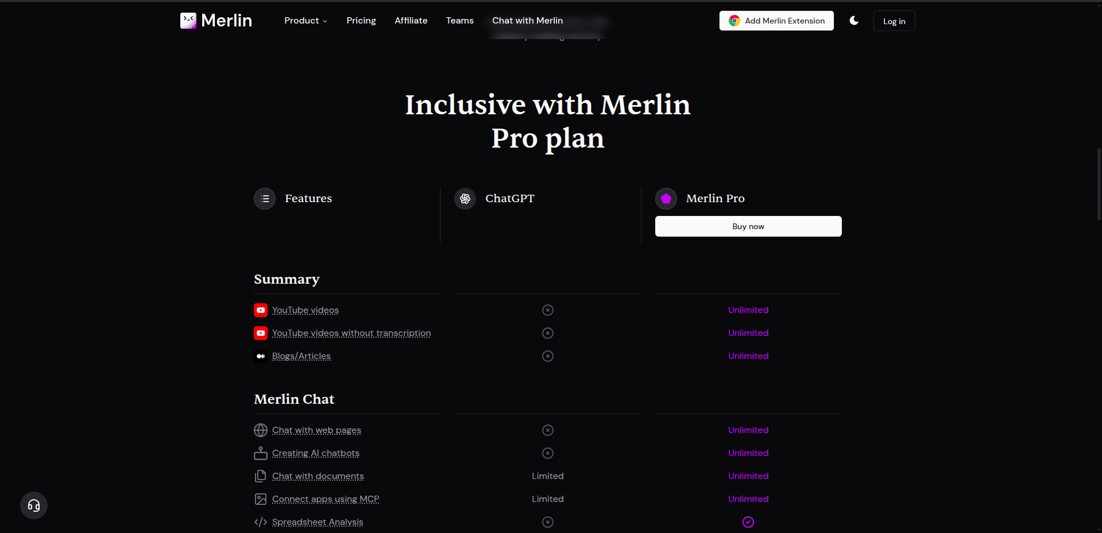
Task: Click code icon beside Spreadsheet Analysis
Action: pyautogui.click(x=261, y=522)
